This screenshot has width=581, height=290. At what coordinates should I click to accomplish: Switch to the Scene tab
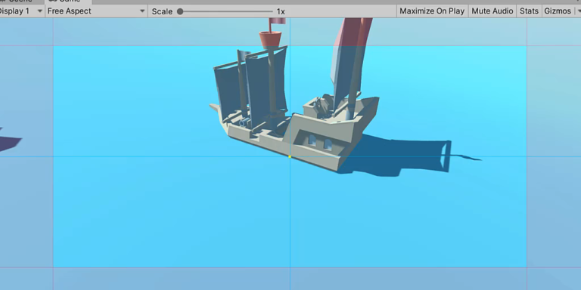pyautogui.click(x=18, y=2)
